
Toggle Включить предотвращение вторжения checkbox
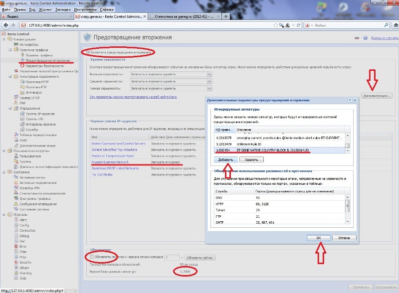(x=88, y=52)
